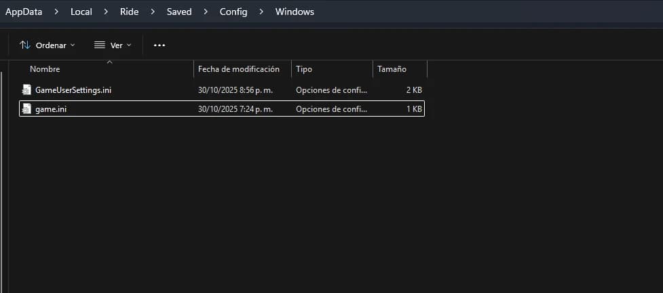The image size is (663, 293).
Task: Expand chevron between Local and Ride
Action: tap(106, 12)
